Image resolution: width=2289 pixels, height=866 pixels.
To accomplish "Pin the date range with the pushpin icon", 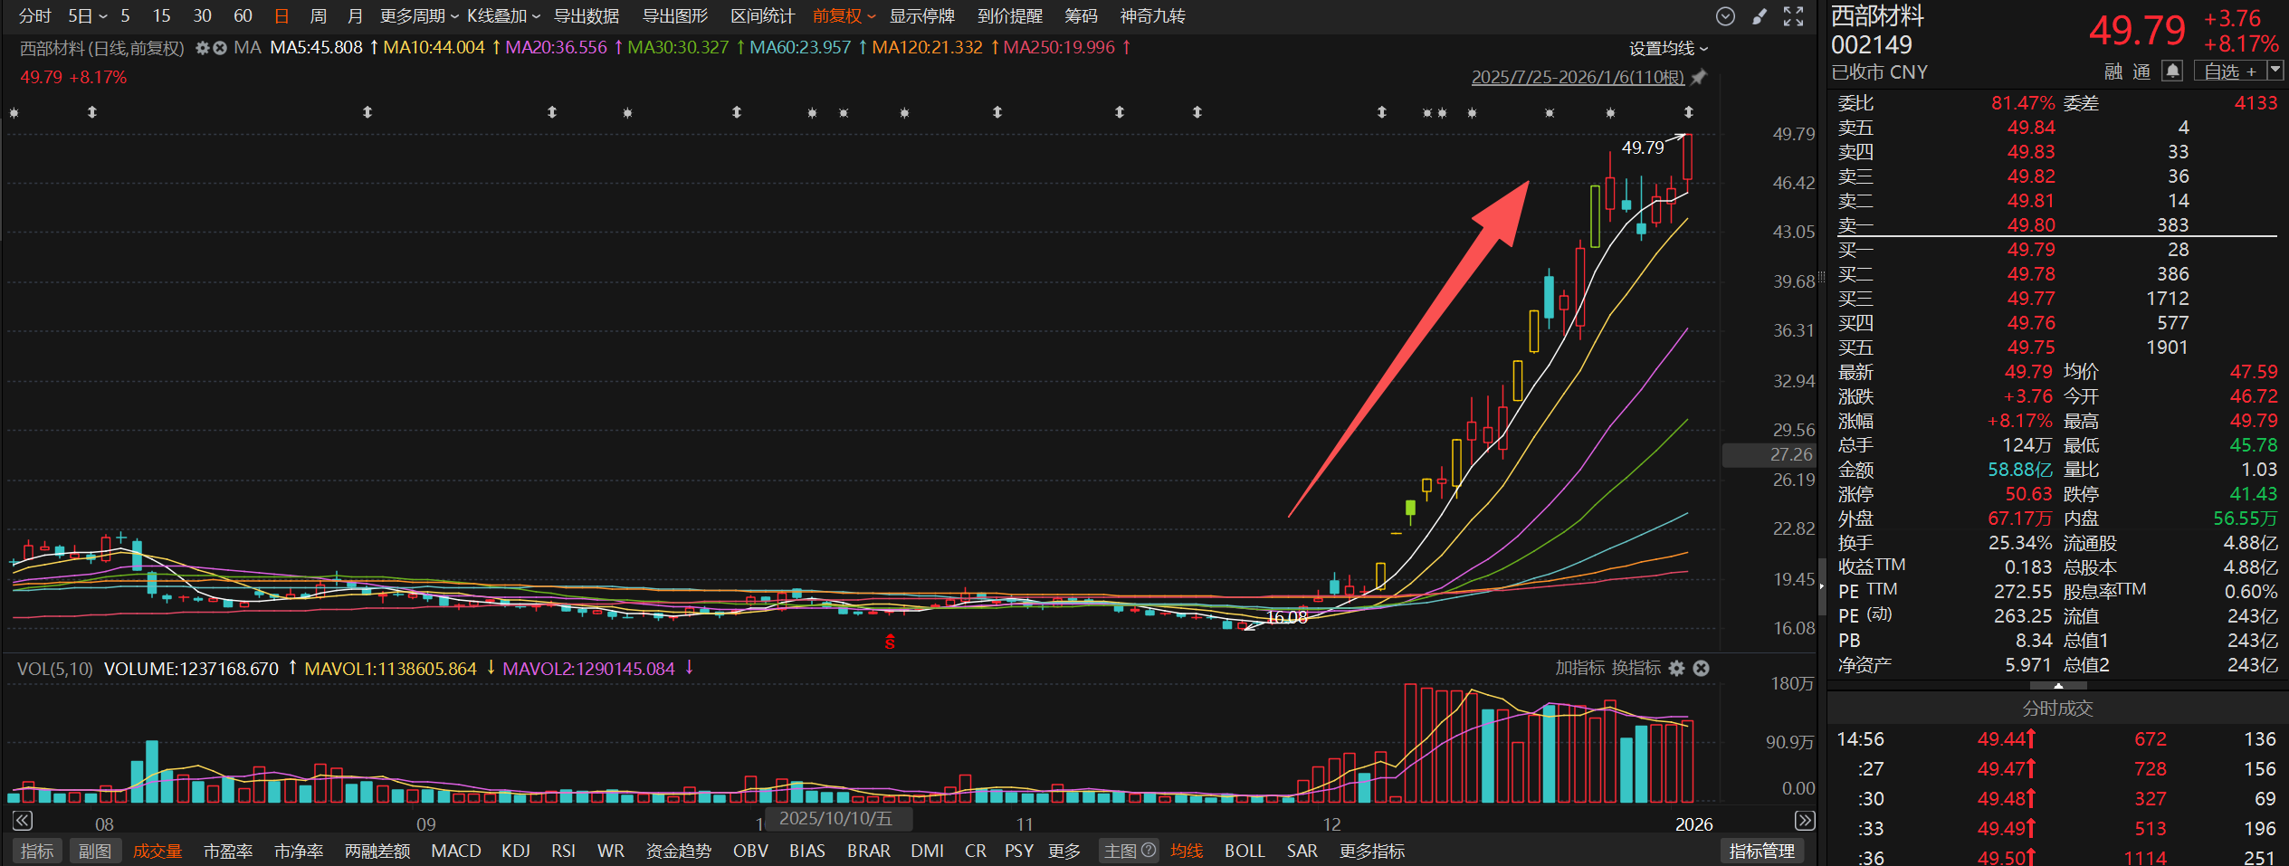I will (1699, 77).
